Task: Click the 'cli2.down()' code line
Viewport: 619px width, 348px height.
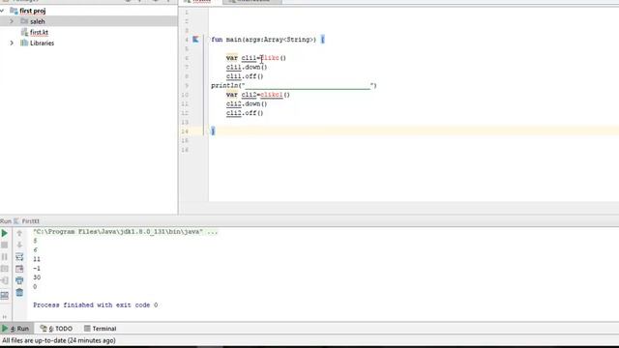Action: click(x=247, y=103)
